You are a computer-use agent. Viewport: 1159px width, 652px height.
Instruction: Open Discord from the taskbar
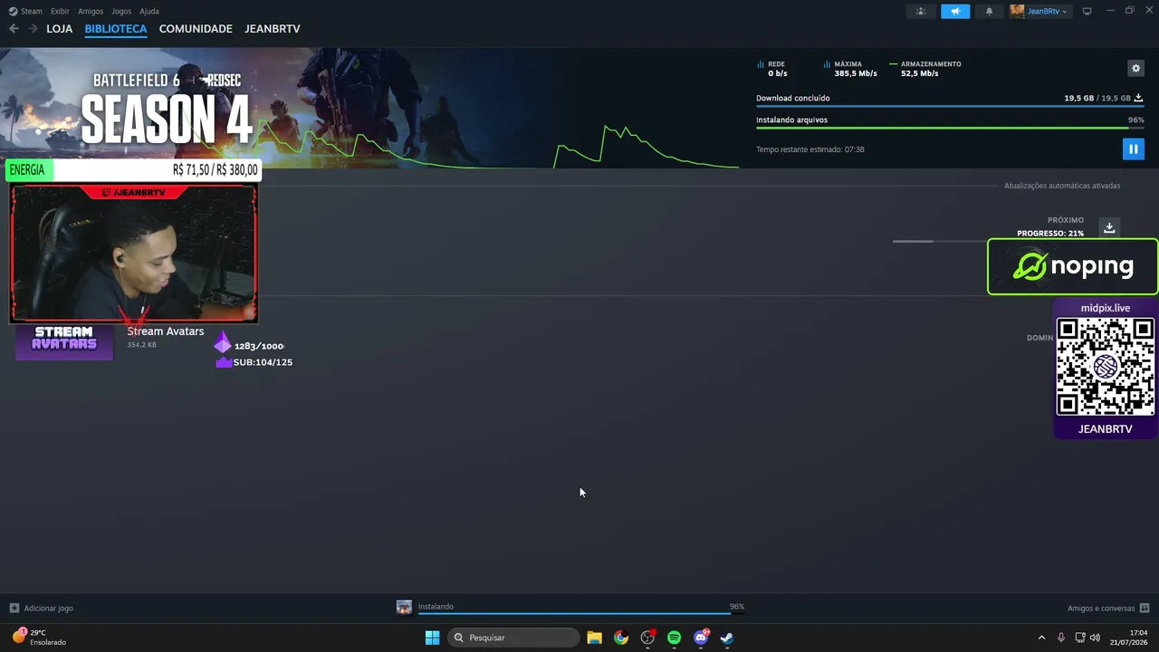pos(701,638)
